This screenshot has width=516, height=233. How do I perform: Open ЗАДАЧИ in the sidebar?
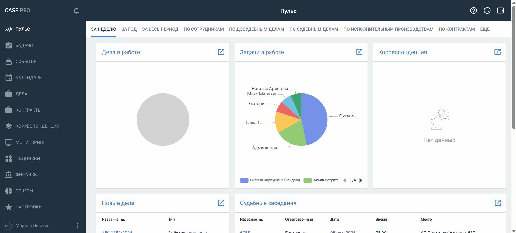point(24,45)
